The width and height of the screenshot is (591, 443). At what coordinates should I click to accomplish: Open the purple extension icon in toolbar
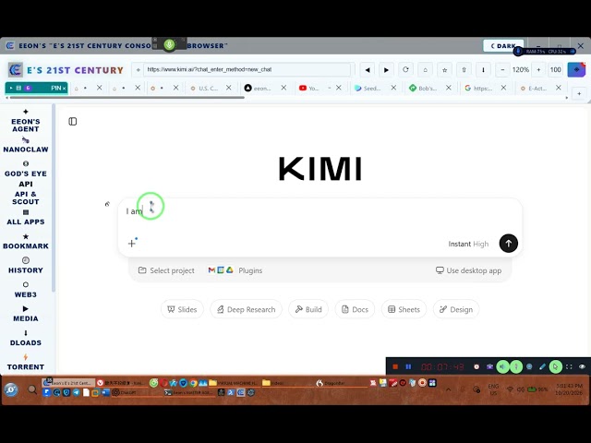576,70
